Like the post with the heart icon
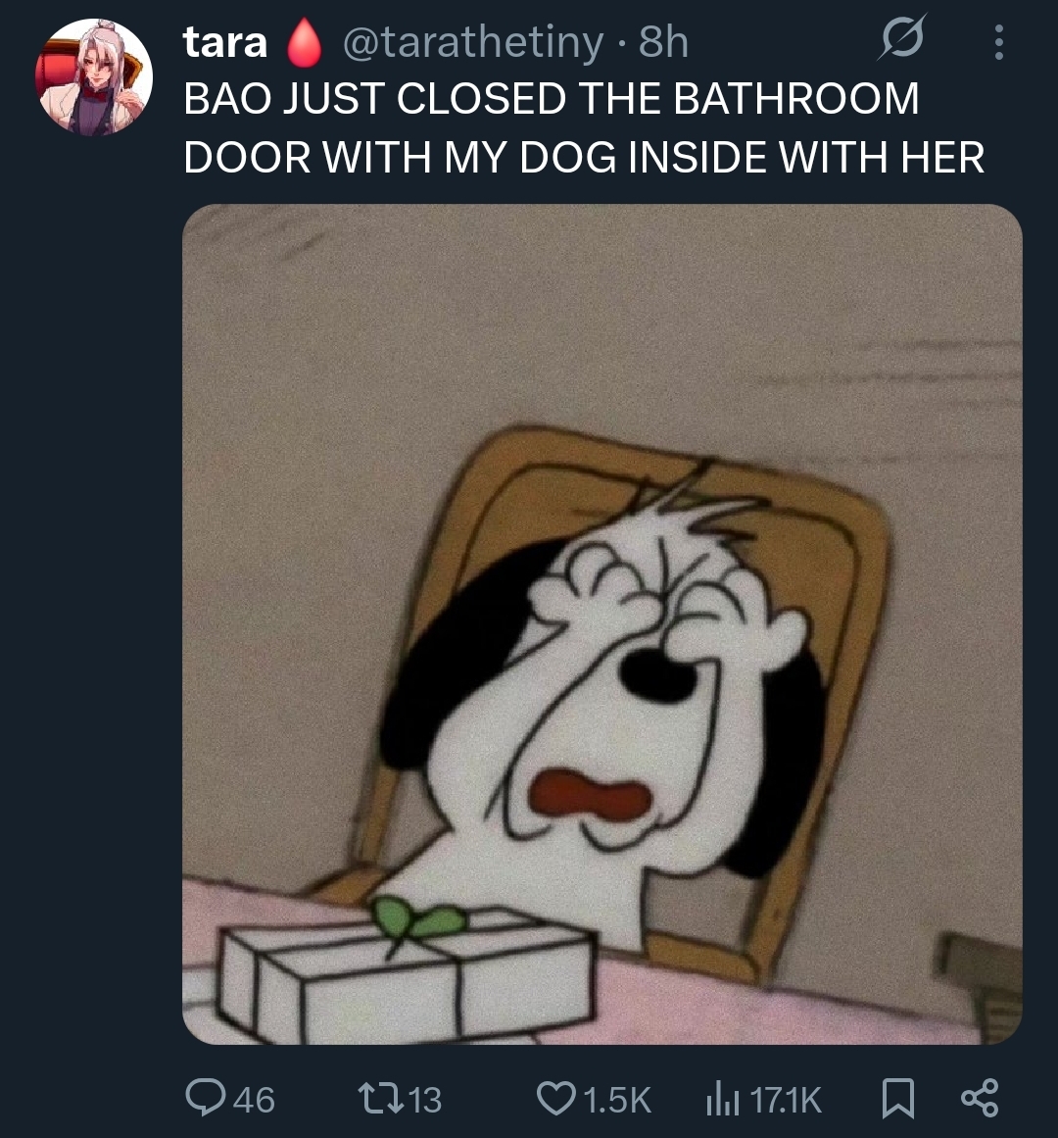The image size is (1058, 1138). click(x=556, y=1098)
